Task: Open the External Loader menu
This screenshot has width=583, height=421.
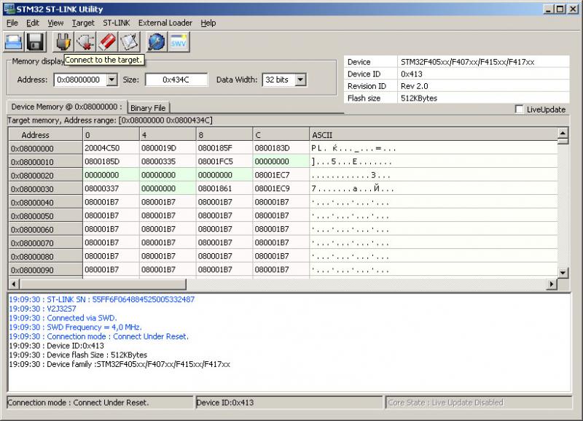Action: [165, 23]
